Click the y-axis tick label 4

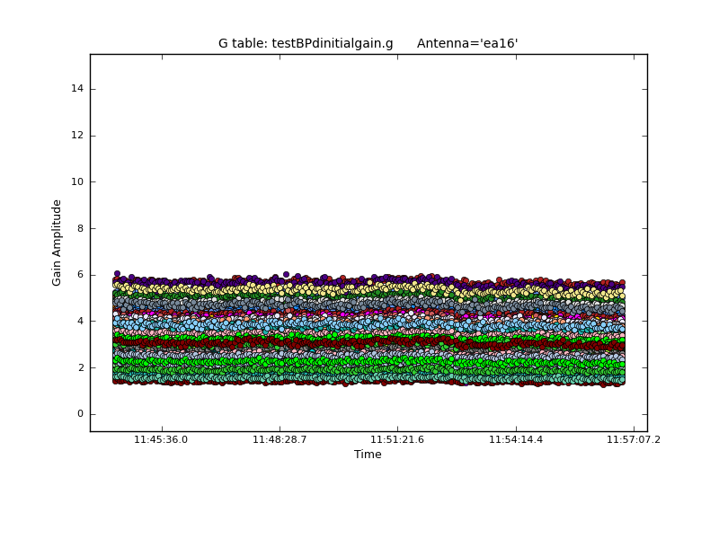[80, 321]
